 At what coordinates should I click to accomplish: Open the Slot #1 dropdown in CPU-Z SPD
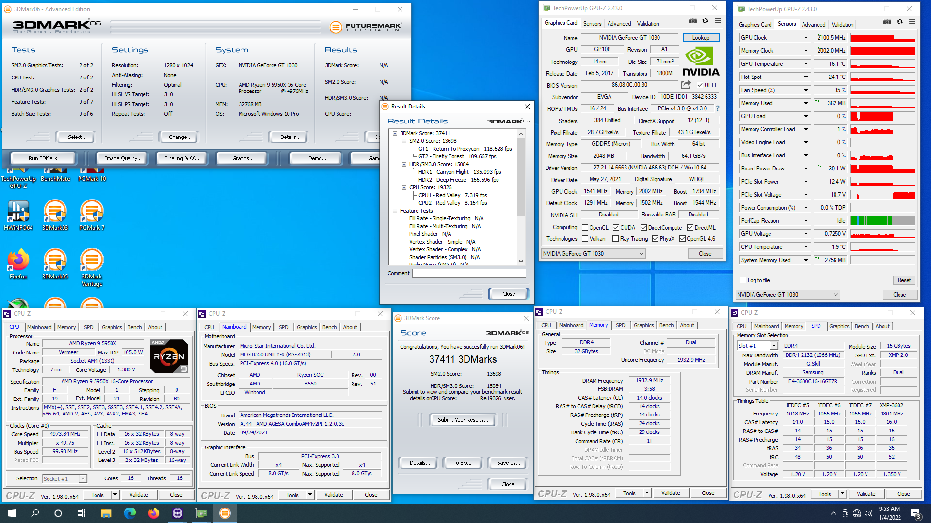tap(757, 346)
